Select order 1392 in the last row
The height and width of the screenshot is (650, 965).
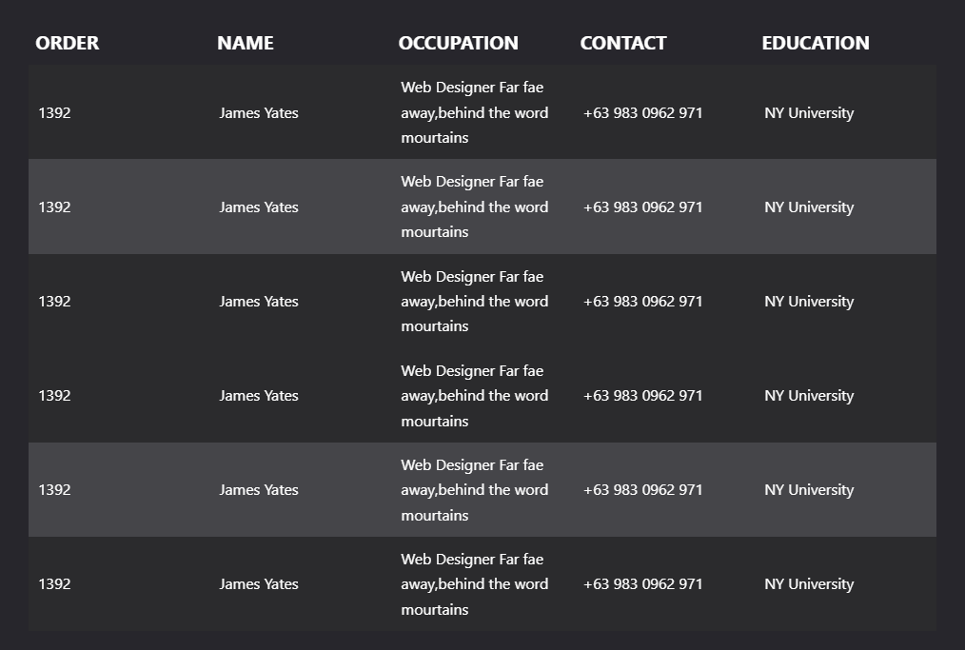tap(54, 583)
